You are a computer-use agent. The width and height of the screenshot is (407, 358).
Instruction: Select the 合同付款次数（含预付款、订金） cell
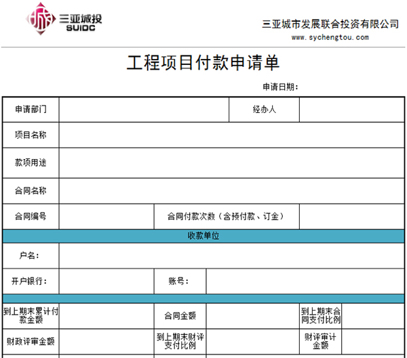tap(227, 217)
